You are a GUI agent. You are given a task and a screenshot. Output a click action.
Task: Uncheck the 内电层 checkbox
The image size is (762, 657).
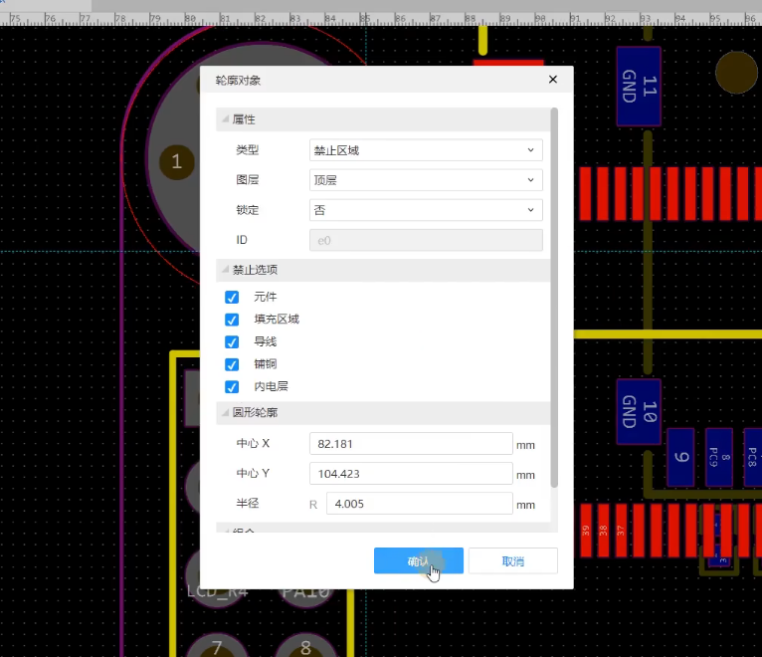pos(232,386)
